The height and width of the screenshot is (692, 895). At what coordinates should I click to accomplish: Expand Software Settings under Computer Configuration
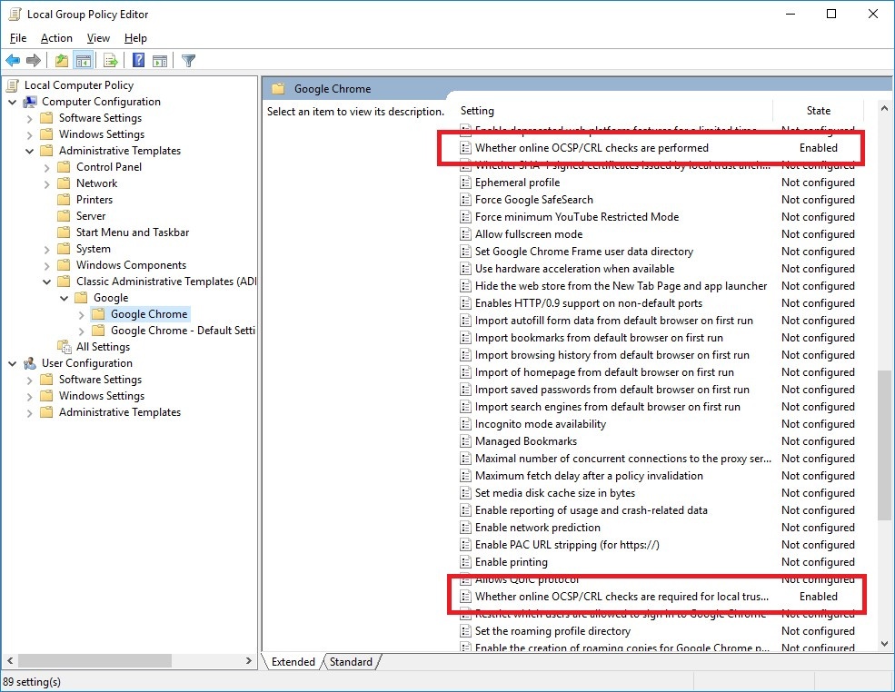pyautogui.click(x=30, y=119)
